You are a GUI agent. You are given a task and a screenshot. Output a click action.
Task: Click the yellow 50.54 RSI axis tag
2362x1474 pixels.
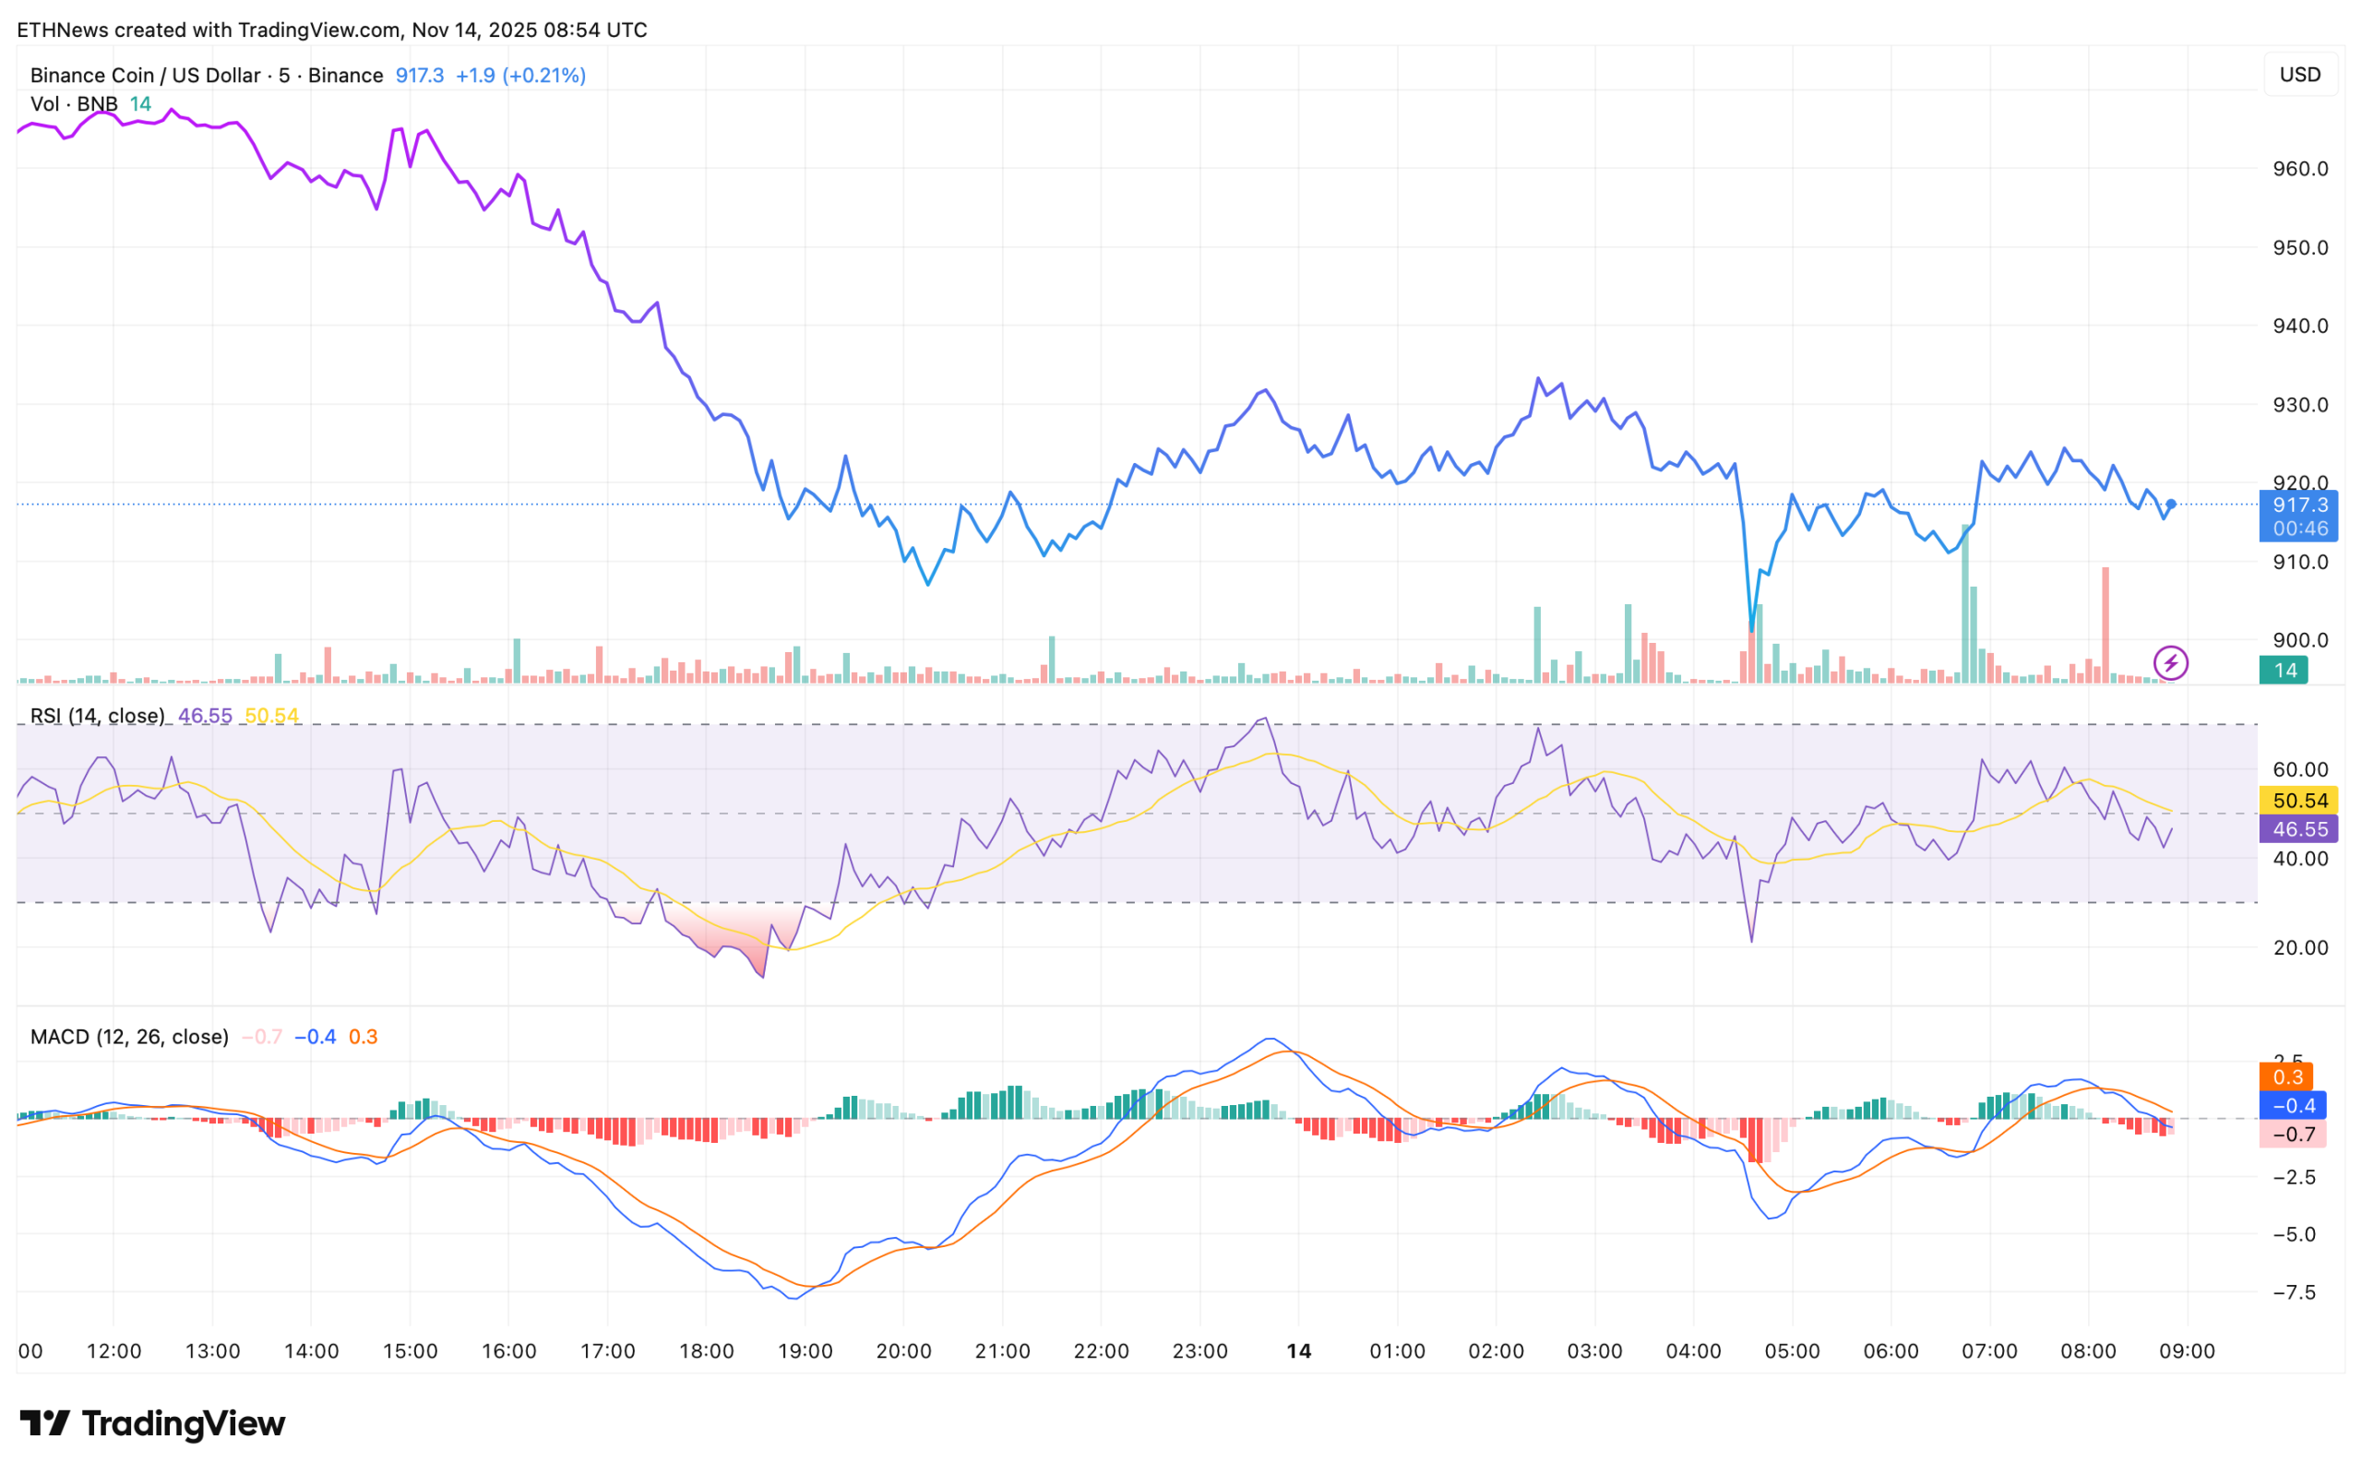[2299, 802]
